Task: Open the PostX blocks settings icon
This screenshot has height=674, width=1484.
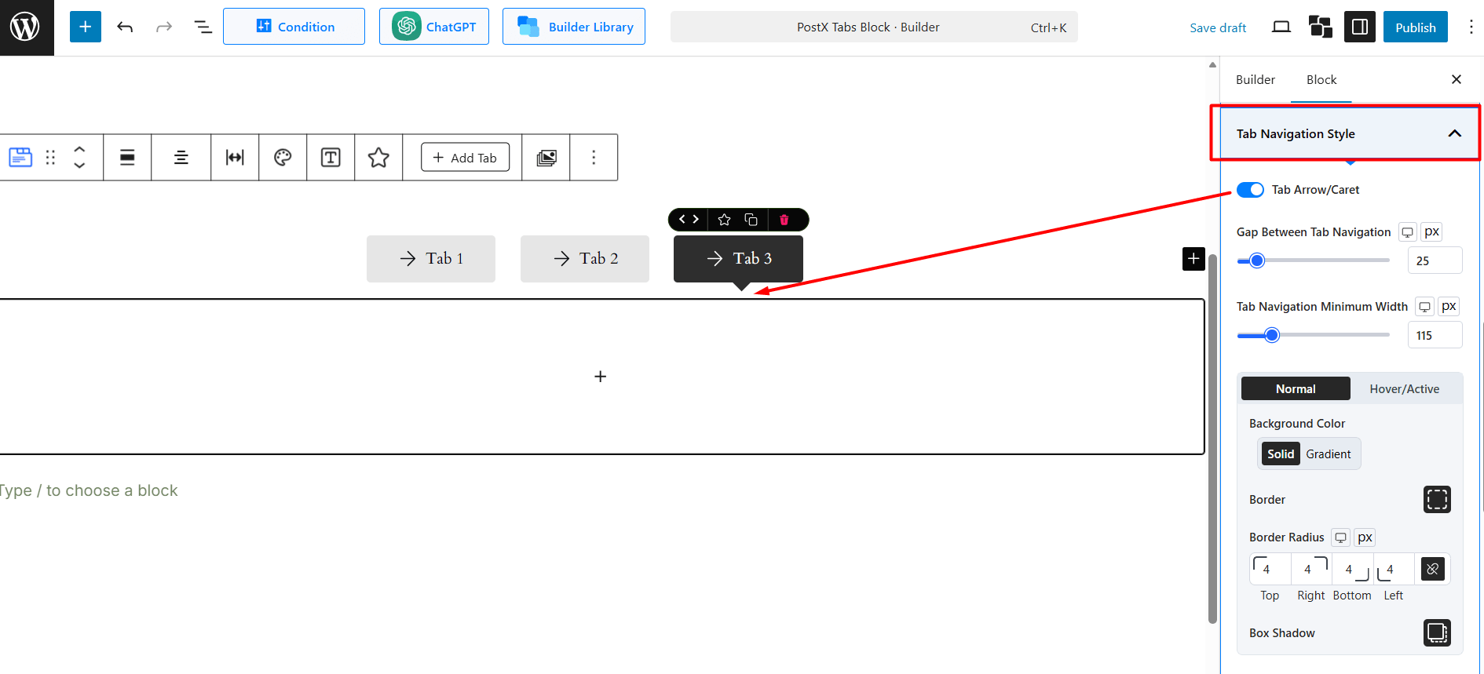Action: point(1321,27)
